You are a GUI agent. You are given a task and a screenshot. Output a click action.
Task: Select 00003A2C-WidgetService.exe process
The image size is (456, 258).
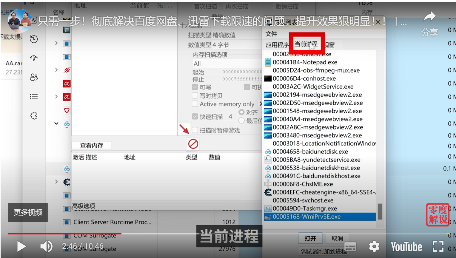[x=320, y=86]
